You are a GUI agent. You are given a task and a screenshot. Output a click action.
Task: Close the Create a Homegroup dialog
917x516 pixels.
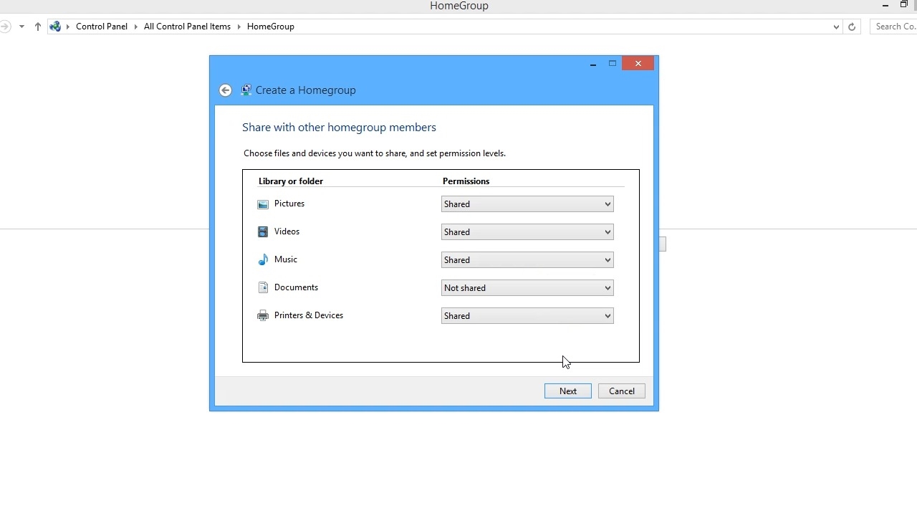tap(638, 64)
